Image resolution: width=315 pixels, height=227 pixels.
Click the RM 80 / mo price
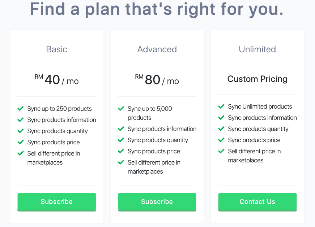(157, 80)
